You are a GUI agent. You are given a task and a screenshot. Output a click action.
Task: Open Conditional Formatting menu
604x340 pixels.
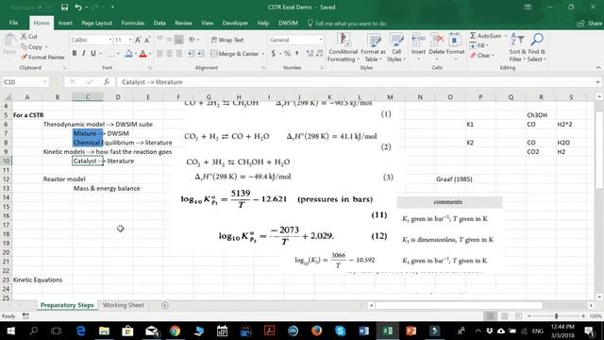[343, 47]
